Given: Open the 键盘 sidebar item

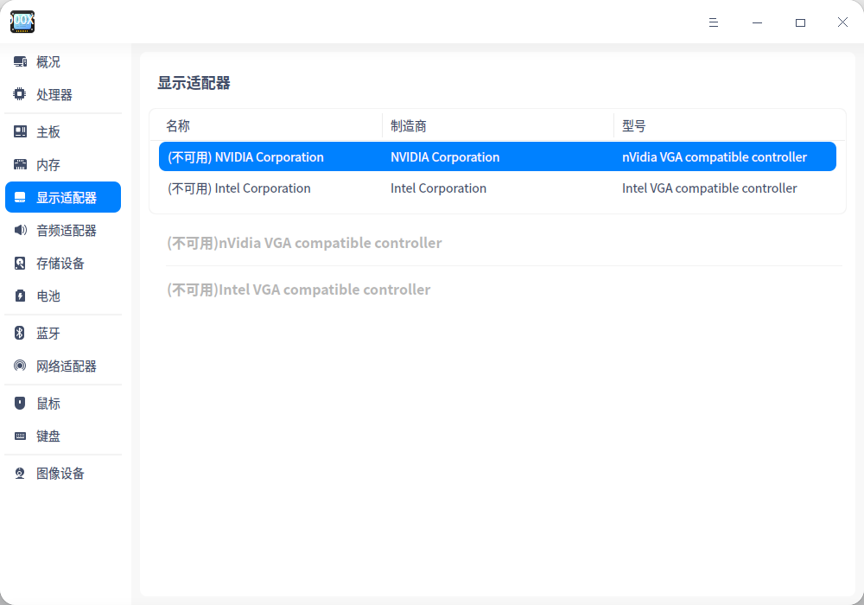Looking at the screenshot, I should click(x=63, y=436).
